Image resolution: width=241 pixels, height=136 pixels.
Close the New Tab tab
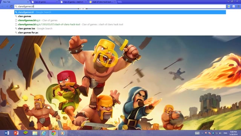point(28,2)
